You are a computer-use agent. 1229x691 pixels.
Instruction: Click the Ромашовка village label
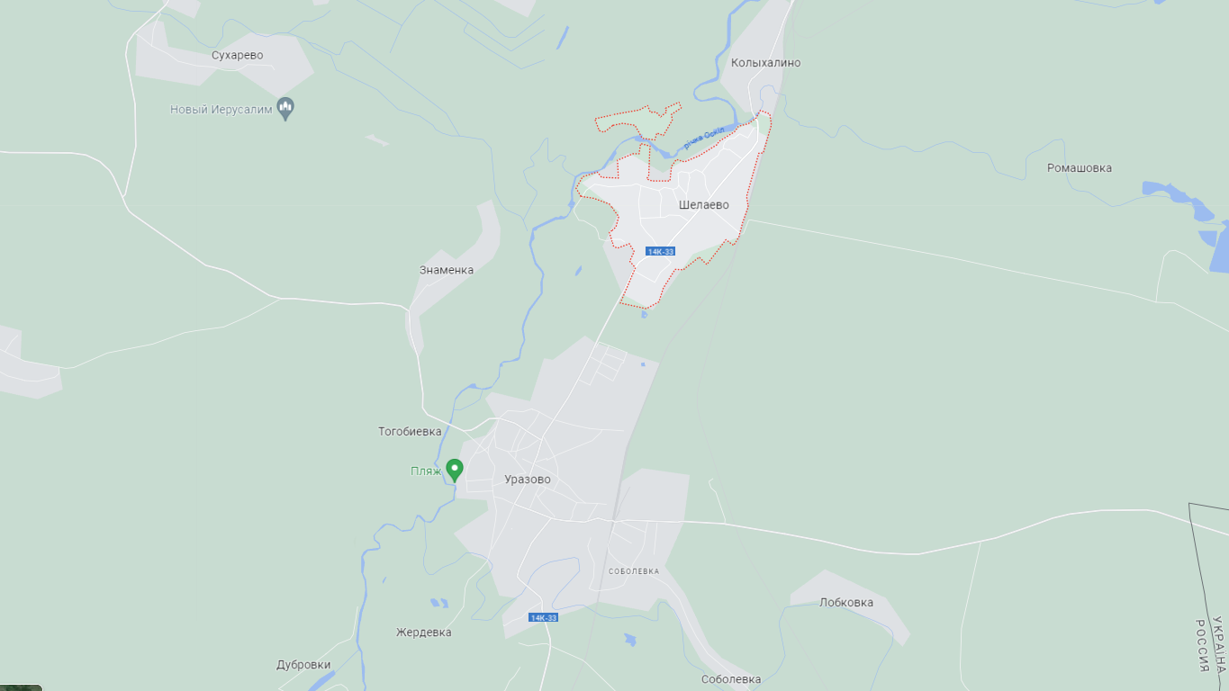coord(1080,168)
